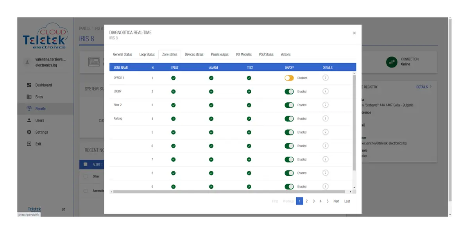Open the Devices status tab
Image resolution: width=469 pixels, height=234 pixels.
pyautogui.click(x=194, y=54)
